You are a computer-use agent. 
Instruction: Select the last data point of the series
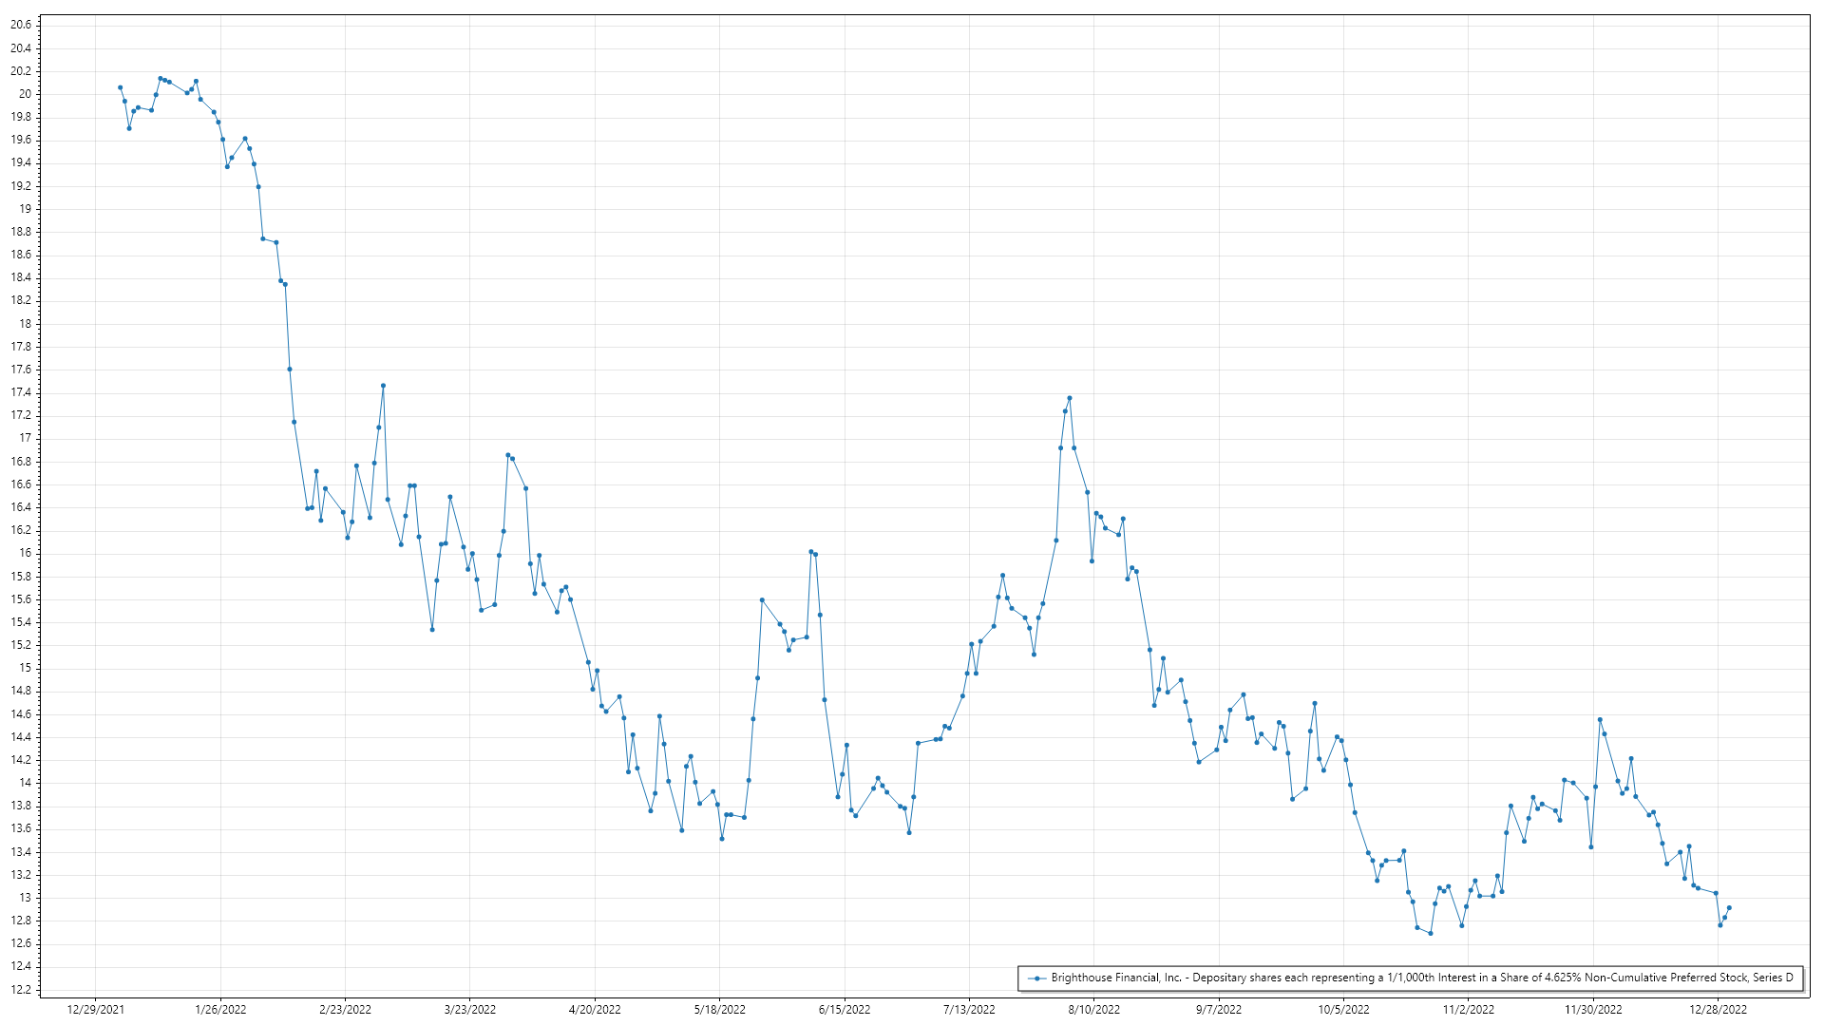point(1729,907)
